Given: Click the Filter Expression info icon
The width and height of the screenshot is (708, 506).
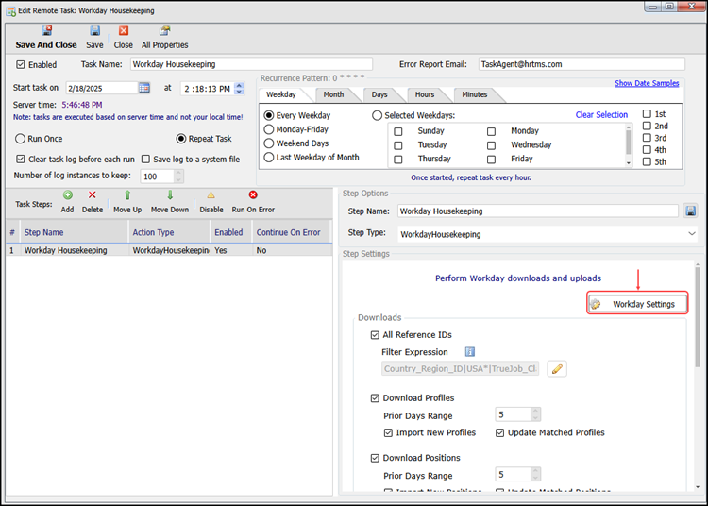Looking at the screenshot, I should pyautogui.click(x=469, y=351).
